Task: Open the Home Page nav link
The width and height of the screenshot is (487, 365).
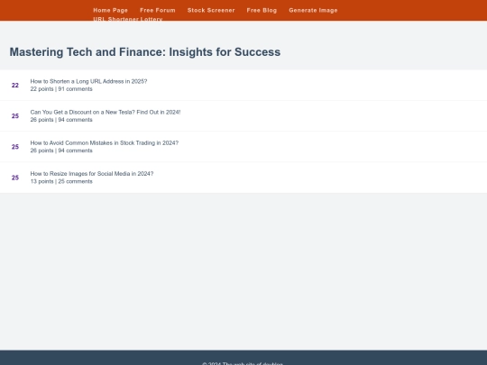Action: coord(110,10)
